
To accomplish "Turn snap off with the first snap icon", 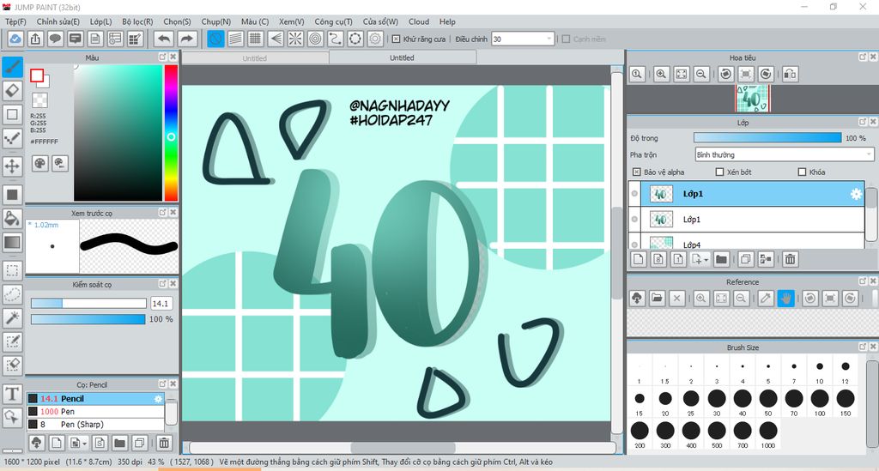I will pos(215,39).
